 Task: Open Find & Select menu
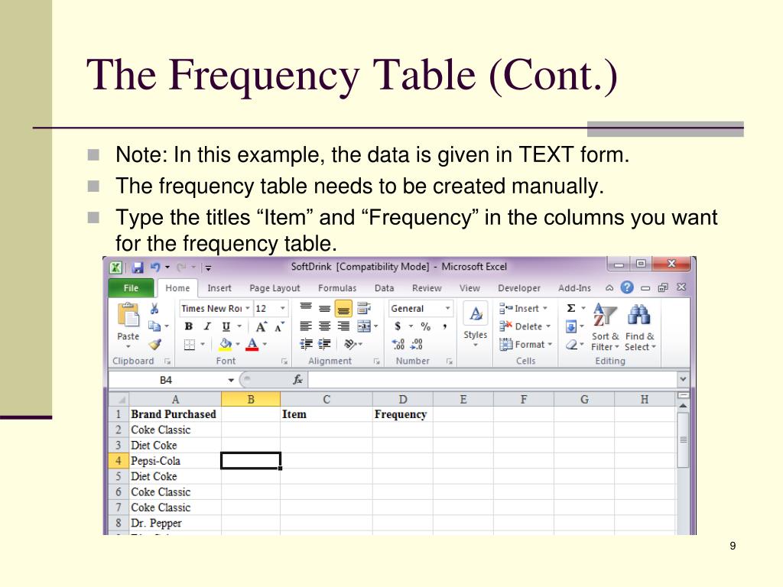tap(640, 327)
